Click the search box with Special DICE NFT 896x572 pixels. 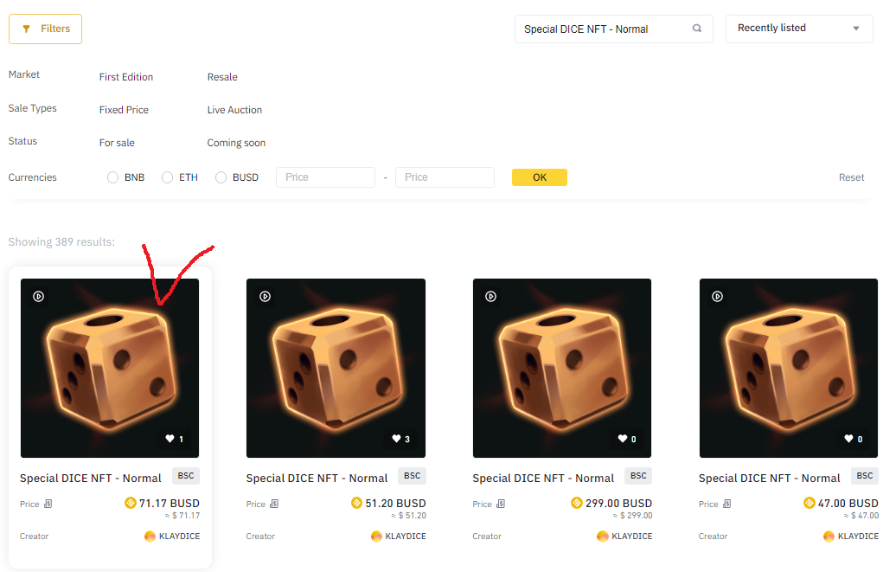click(614, 29)
